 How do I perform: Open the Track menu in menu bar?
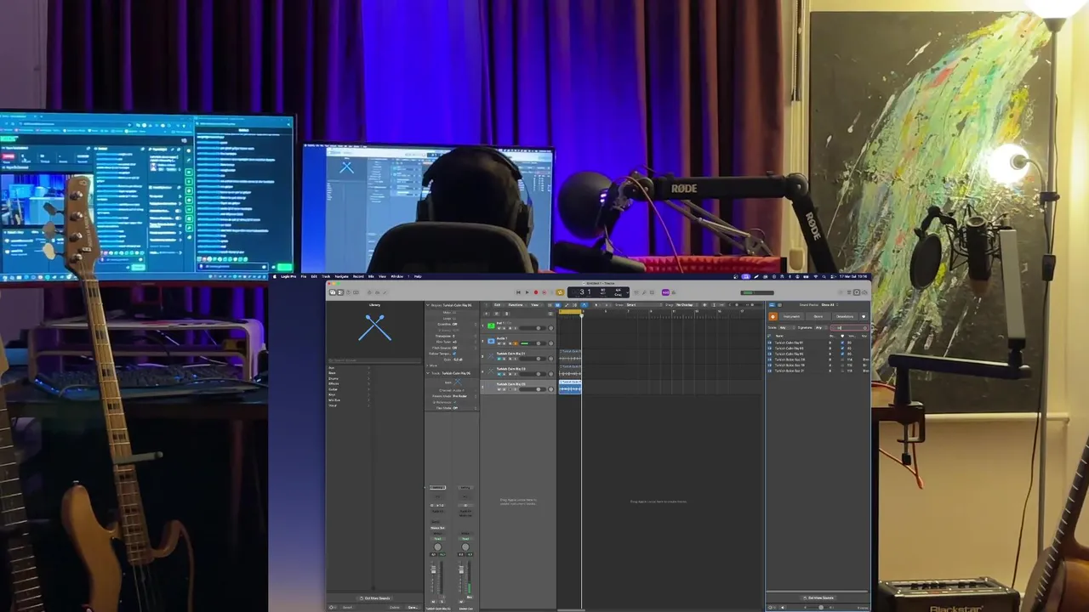[326, 276]
